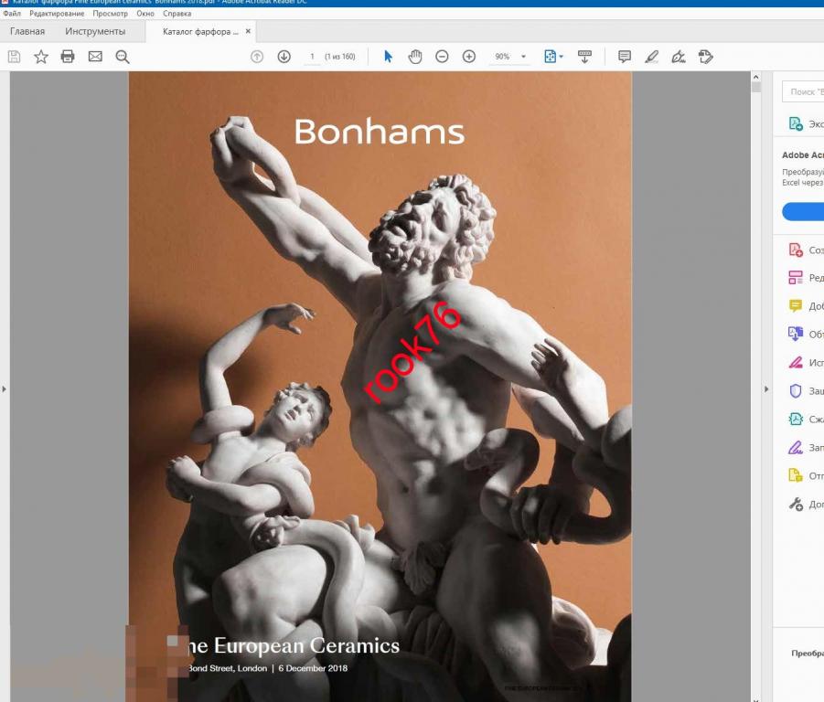
Task: Click the '6 December 2018' text on cover
Action: click(313, 668)
